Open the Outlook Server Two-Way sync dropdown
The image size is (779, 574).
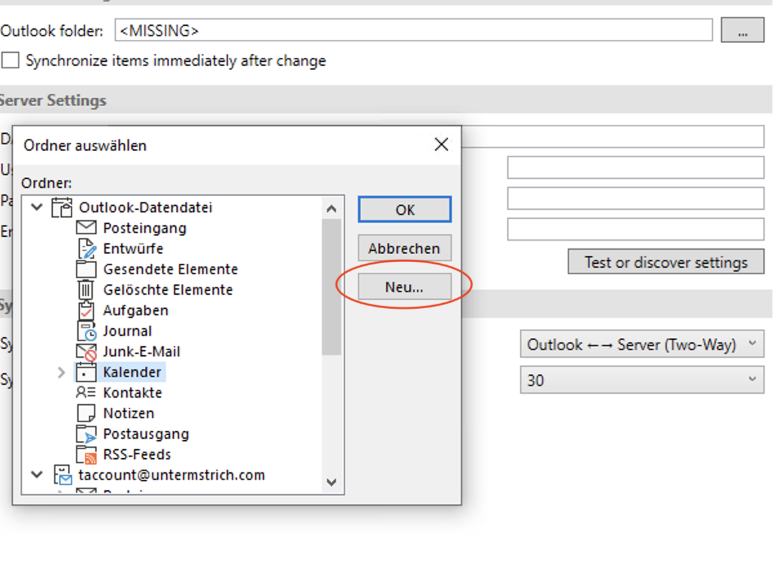click(x=641, y=345)
